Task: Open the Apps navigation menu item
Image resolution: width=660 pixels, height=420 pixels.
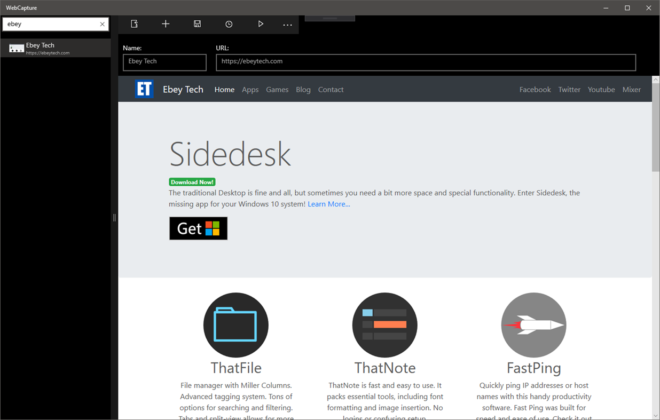Action: (250, 90)
